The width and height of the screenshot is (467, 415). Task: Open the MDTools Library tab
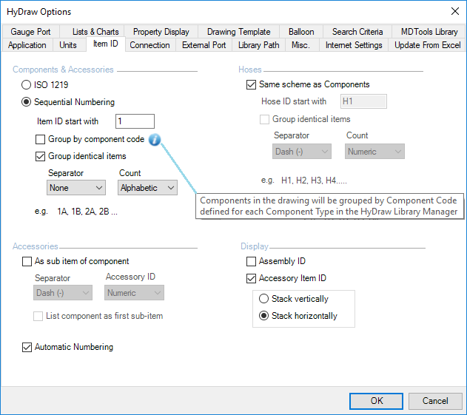click(x=429, y=32)
